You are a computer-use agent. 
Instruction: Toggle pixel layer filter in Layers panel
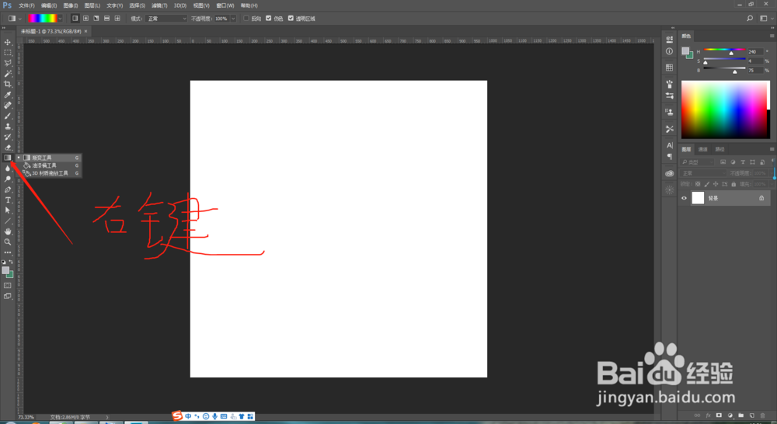tap(723, 162)
